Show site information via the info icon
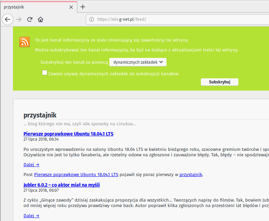 tap(92, 19)
